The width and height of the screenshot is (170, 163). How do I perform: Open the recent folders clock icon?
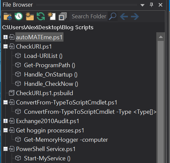[19, 16]
